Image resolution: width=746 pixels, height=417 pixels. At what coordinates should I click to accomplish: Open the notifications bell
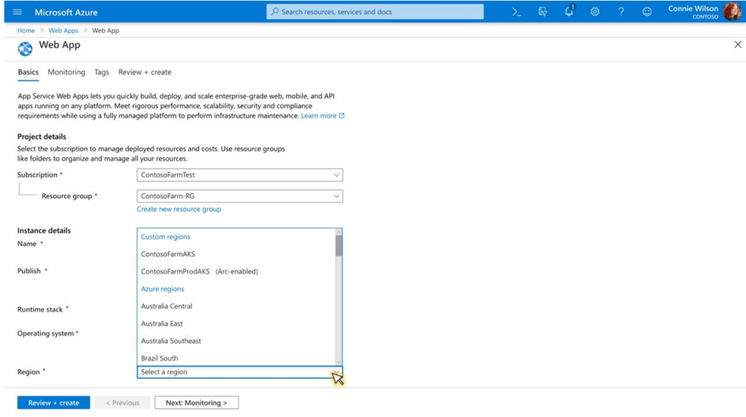[x=569, y=11]
